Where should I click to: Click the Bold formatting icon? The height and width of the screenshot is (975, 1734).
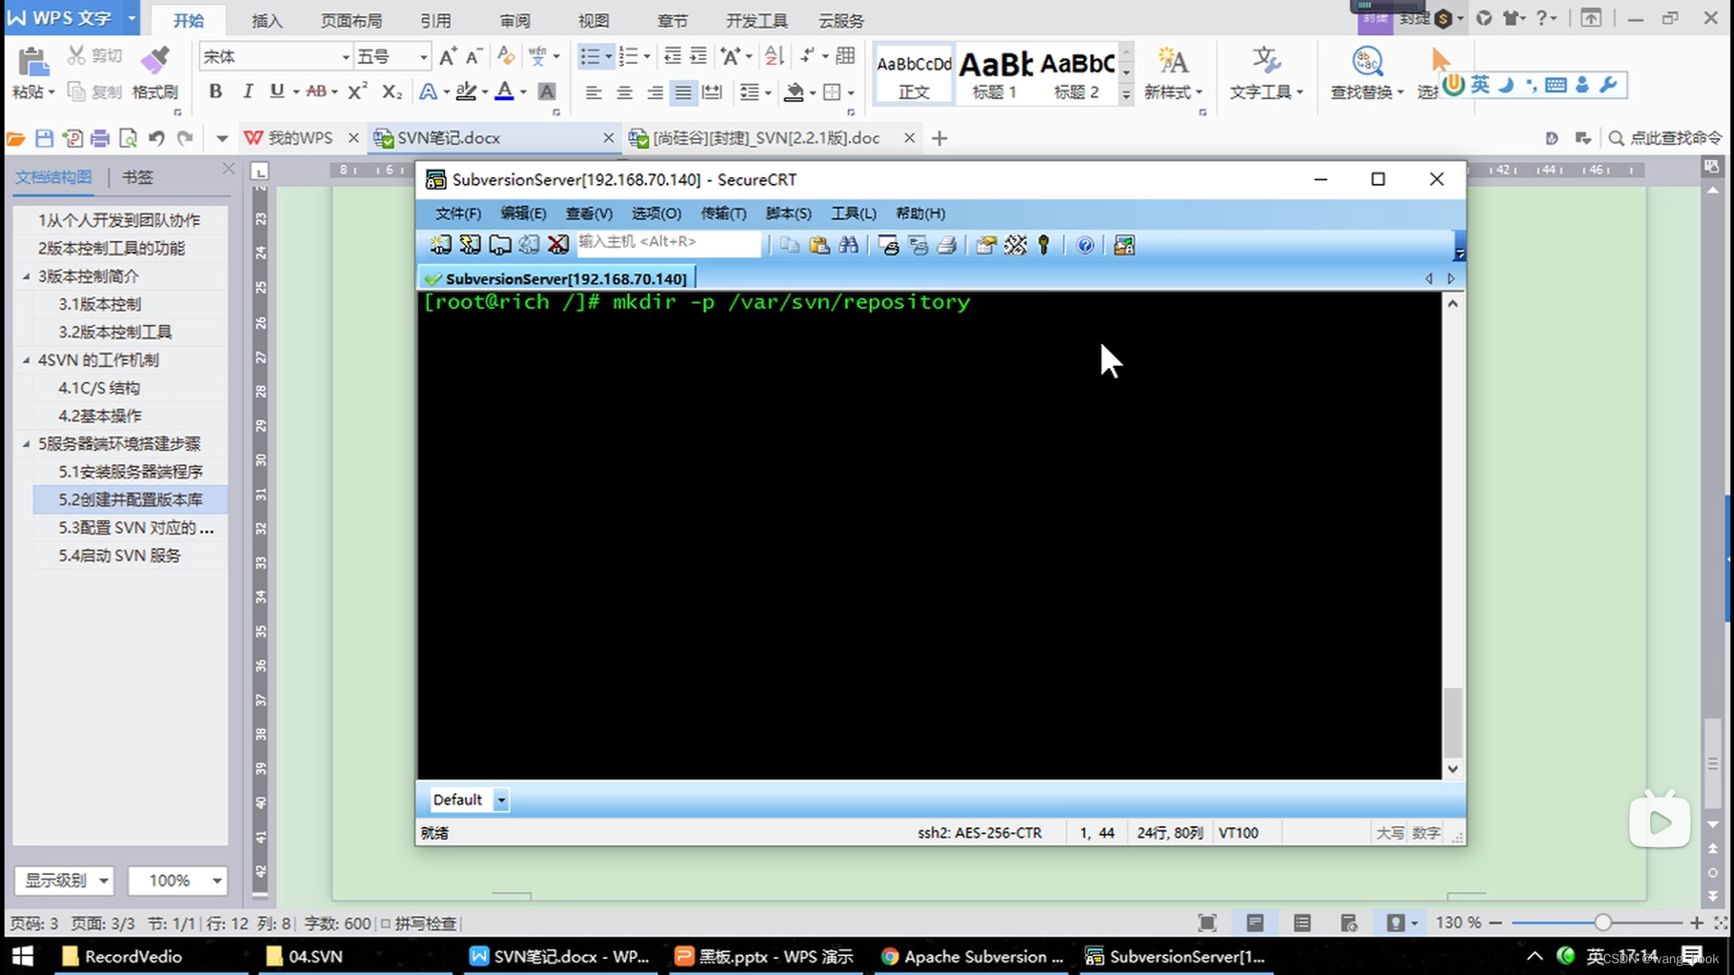[x=215, y=91]
